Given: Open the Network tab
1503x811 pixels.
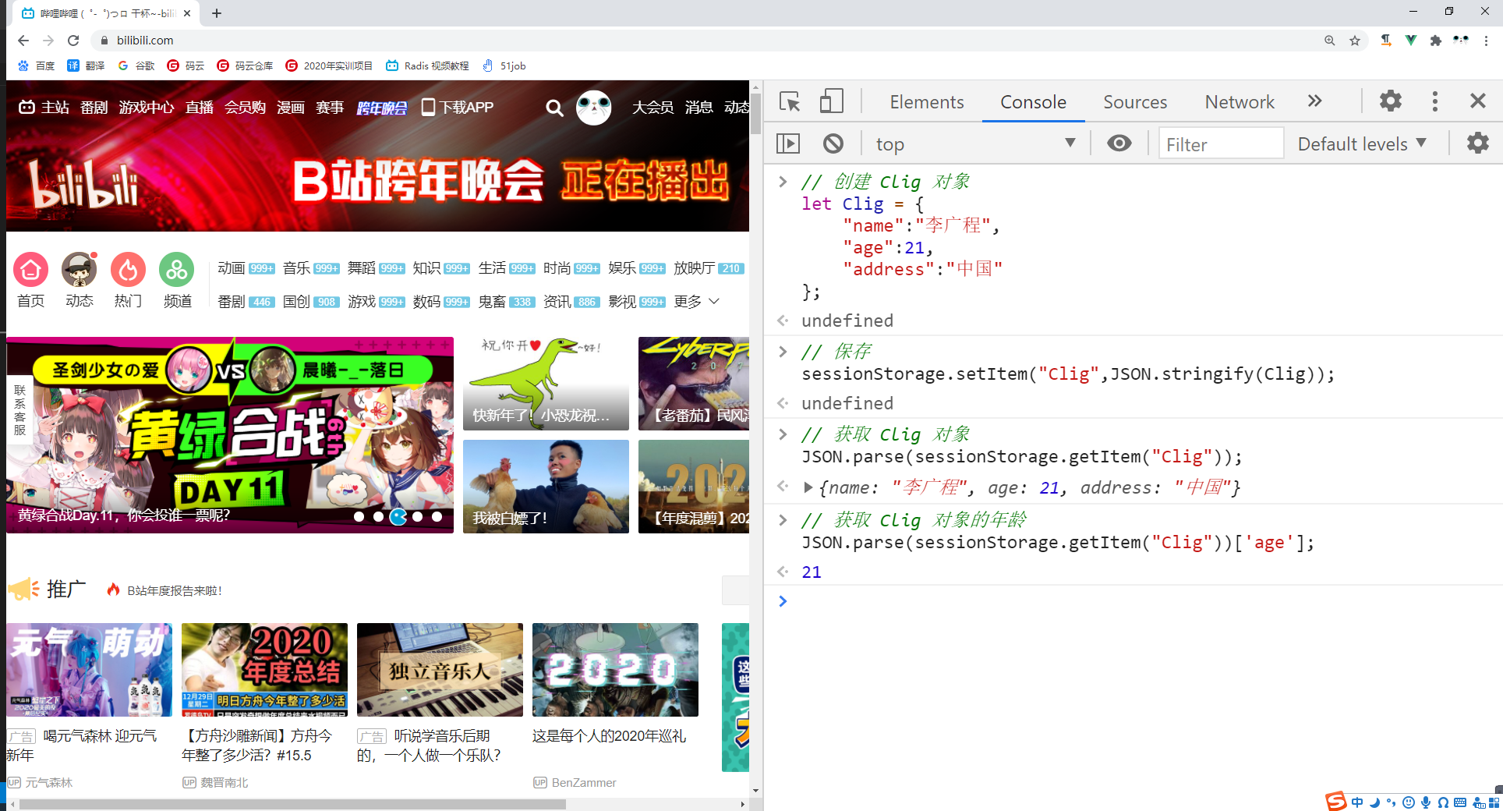Looking at the screenshot, I should pos(1240,102).
